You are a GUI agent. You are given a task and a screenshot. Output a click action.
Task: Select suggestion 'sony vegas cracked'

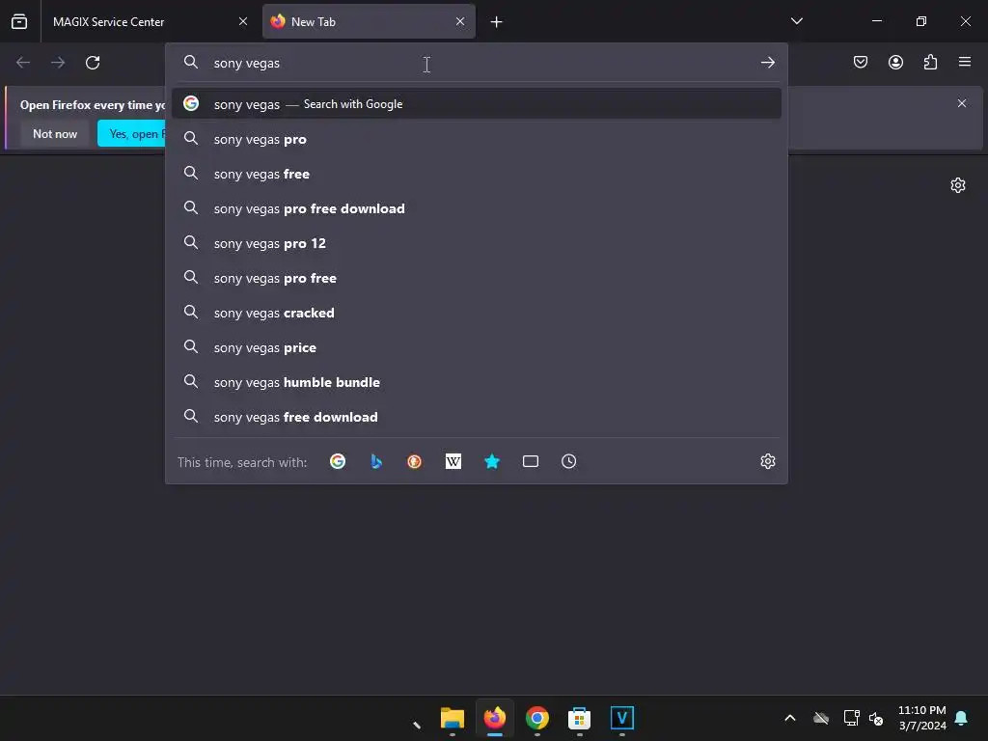pyautogui.click(x=477, y=313)
